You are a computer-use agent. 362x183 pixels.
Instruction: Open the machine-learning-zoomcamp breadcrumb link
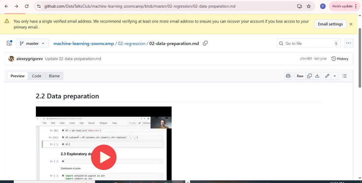point(83,43)
